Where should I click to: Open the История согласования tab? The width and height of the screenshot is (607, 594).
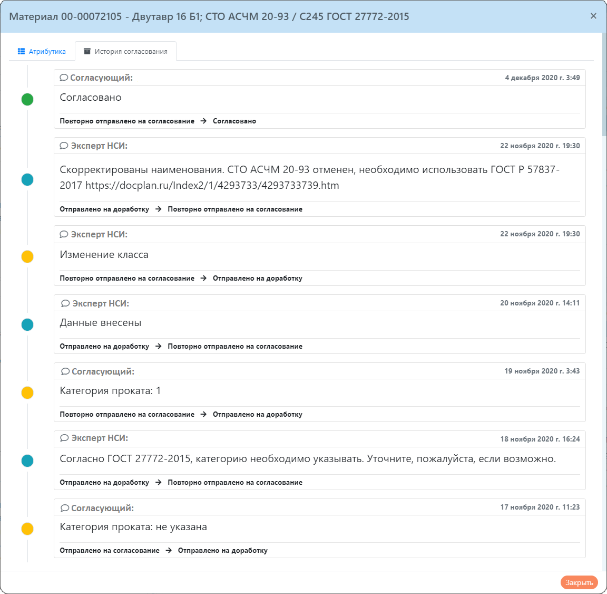point(125,52)
